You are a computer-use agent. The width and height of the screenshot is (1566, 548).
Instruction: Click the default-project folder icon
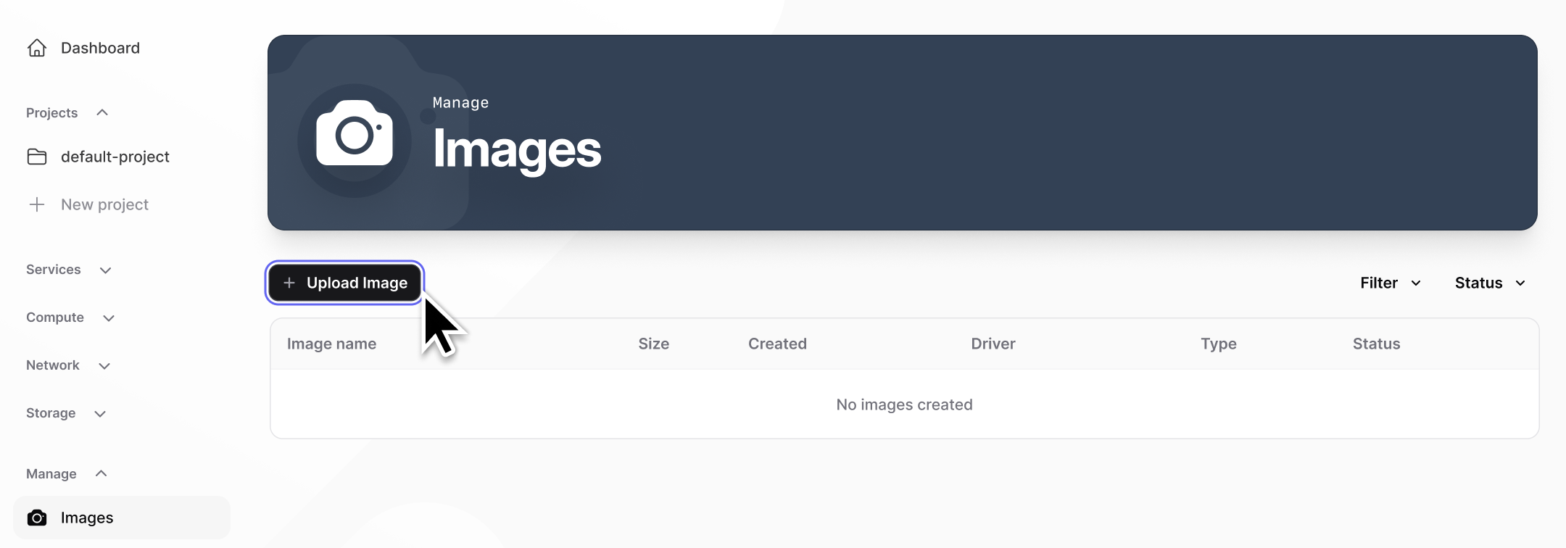click(37, 157)
